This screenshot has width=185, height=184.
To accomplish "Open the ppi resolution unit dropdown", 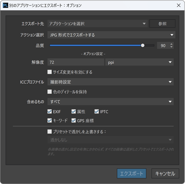I will [139, 62].
